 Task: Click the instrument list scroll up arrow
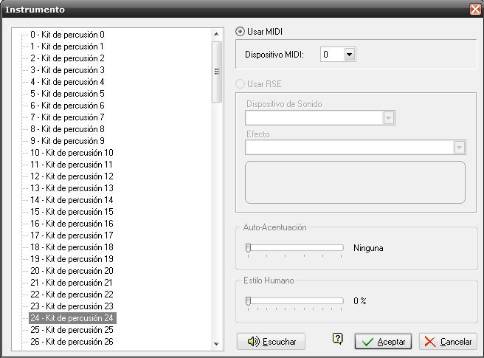216,34
